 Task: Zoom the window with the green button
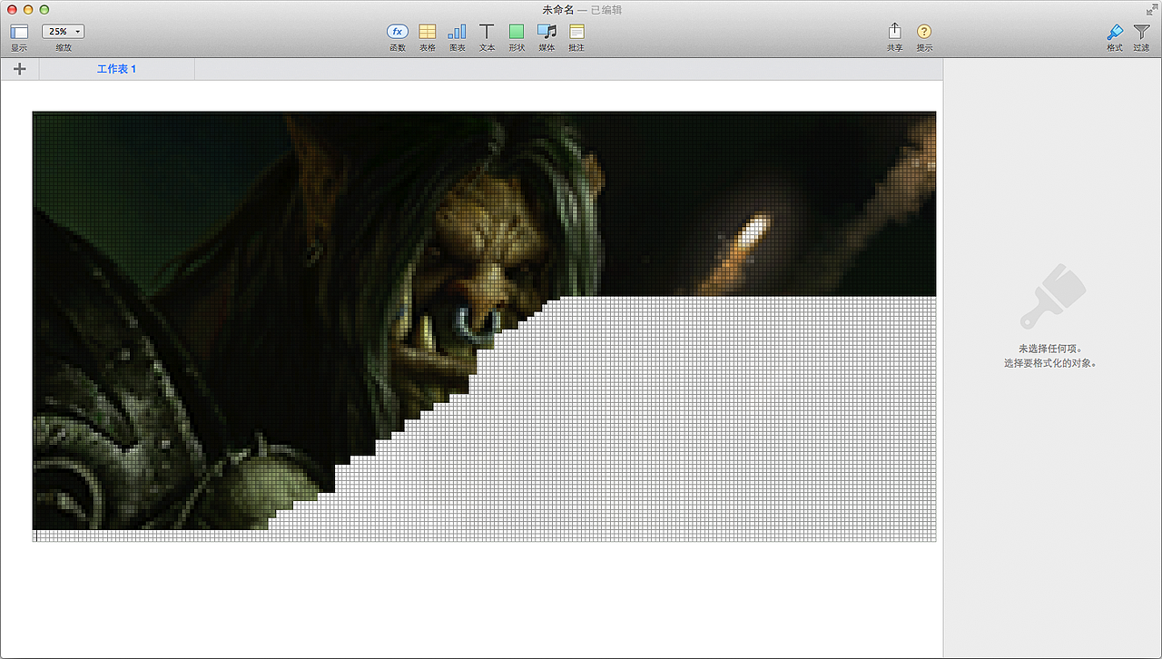[44, 9]
